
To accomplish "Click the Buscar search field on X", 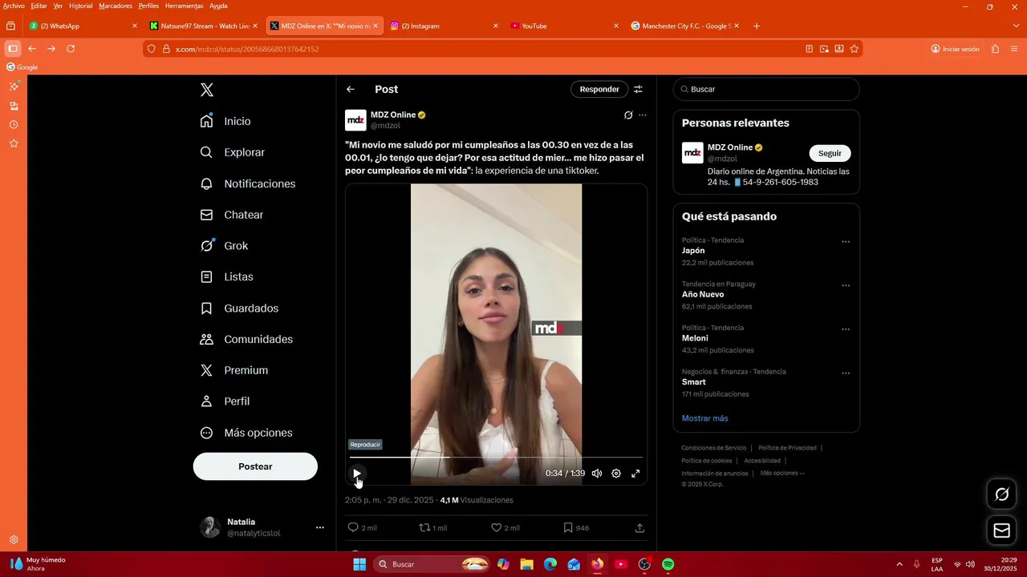I will coord(766,89).
